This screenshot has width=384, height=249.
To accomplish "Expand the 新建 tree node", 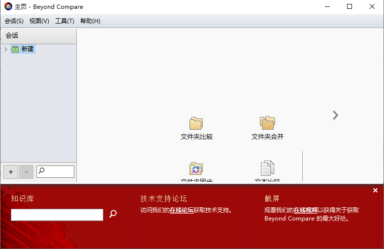I will click(5, 50).
